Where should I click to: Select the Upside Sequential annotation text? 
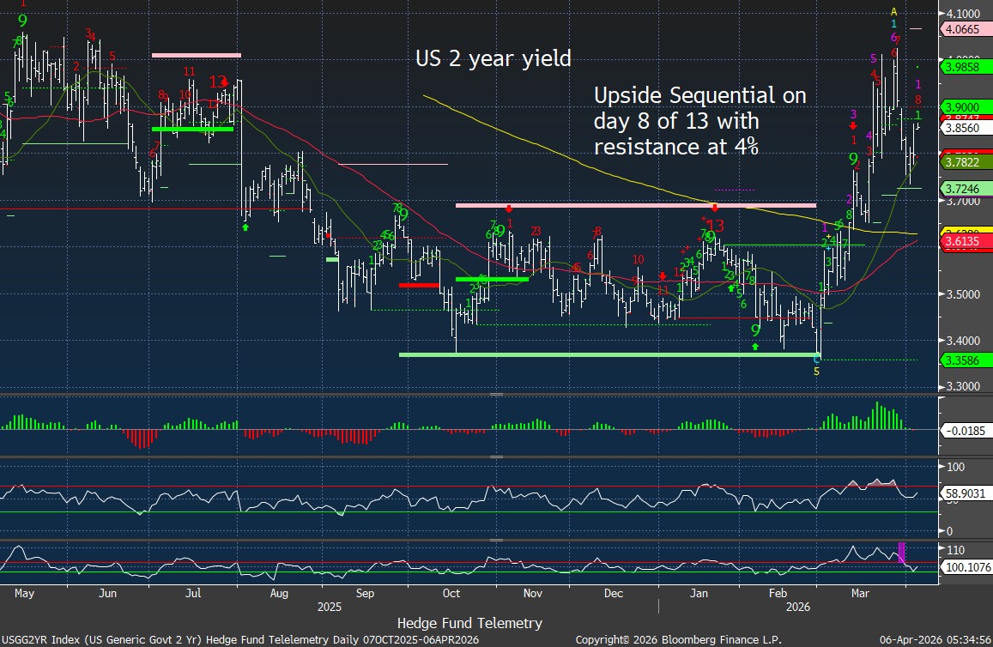(x=700, y=120)
